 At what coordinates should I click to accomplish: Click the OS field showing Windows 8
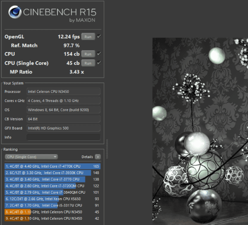point(63,110)
